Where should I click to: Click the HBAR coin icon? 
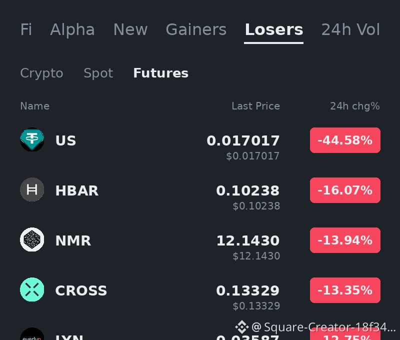[x=32, y=189]
